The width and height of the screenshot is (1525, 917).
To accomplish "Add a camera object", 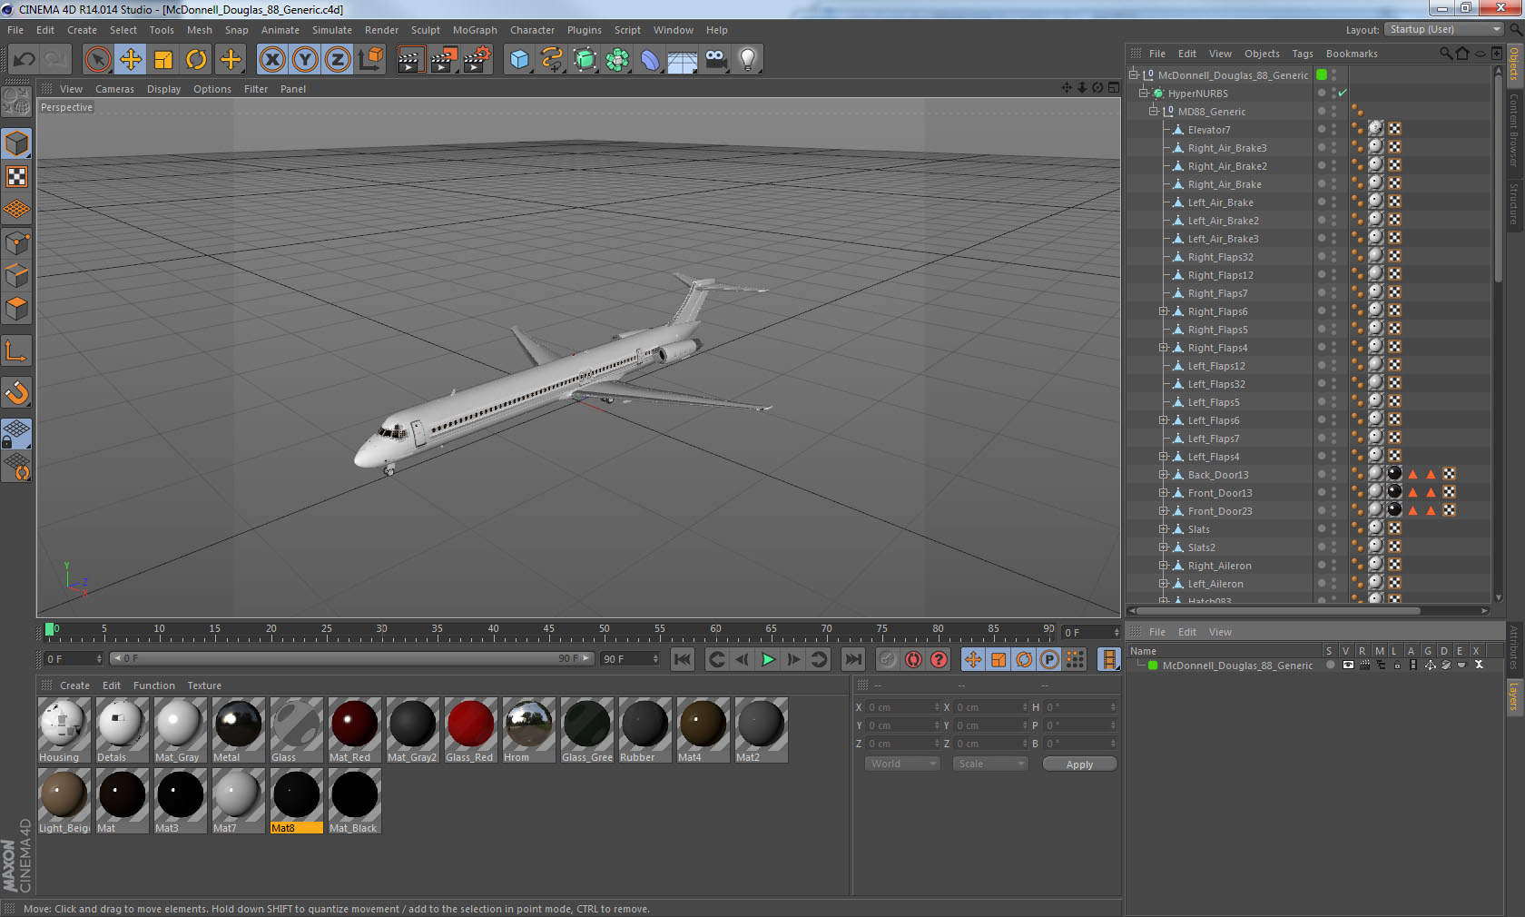I will (x=715, y=60).
